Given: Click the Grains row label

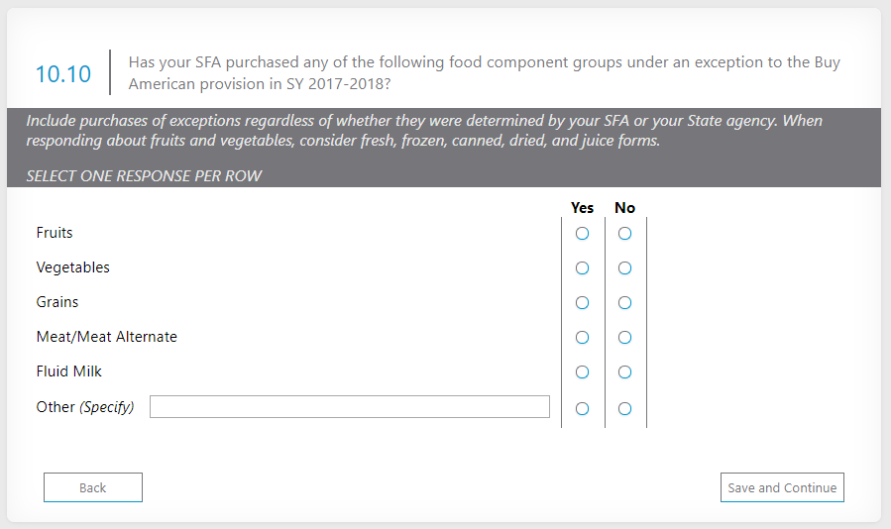Looking at the screenshot, I should point(57,302).
